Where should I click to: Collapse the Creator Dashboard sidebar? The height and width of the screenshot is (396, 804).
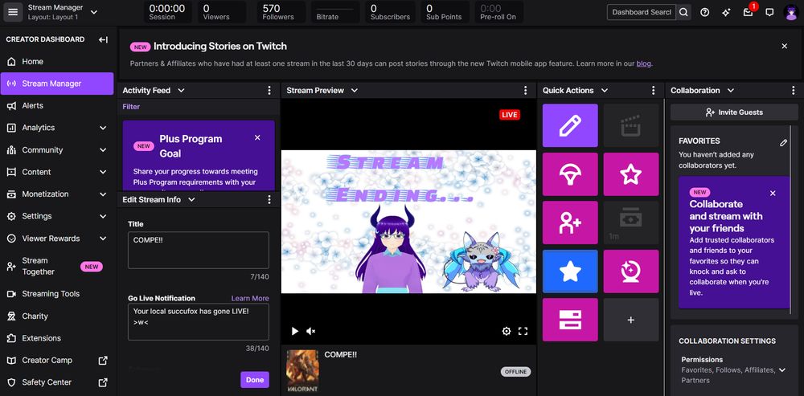coord(103,39)
